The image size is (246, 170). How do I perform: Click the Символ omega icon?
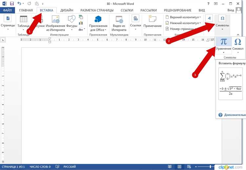238,42
